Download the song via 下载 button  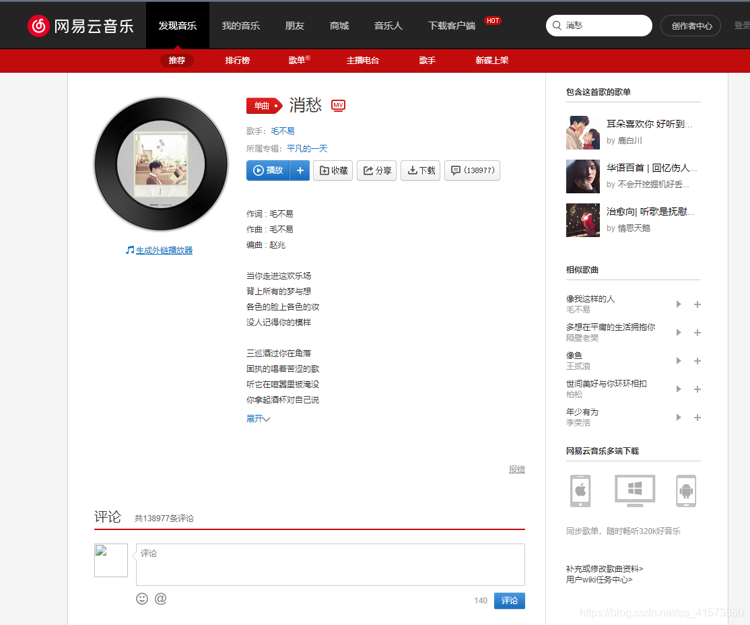point(420,170)
